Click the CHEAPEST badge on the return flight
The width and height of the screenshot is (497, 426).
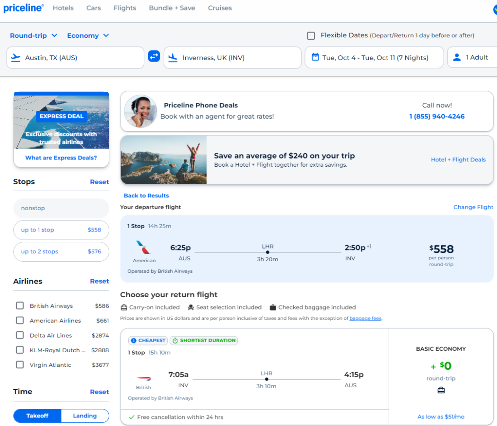[x=148, y=340]
